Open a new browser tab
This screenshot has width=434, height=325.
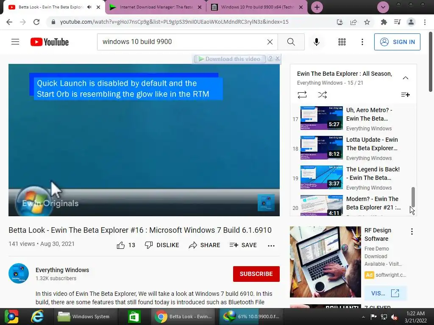pos(317,7)
